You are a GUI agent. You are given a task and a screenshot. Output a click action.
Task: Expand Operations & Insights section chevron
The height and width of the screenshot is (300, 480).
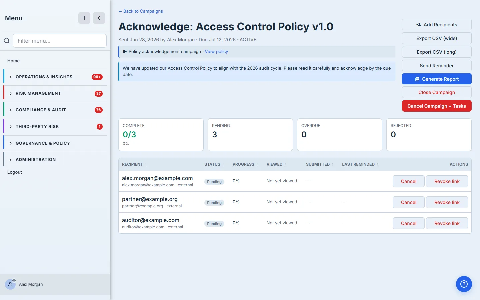pyautogui.click(x=11, y=77)
